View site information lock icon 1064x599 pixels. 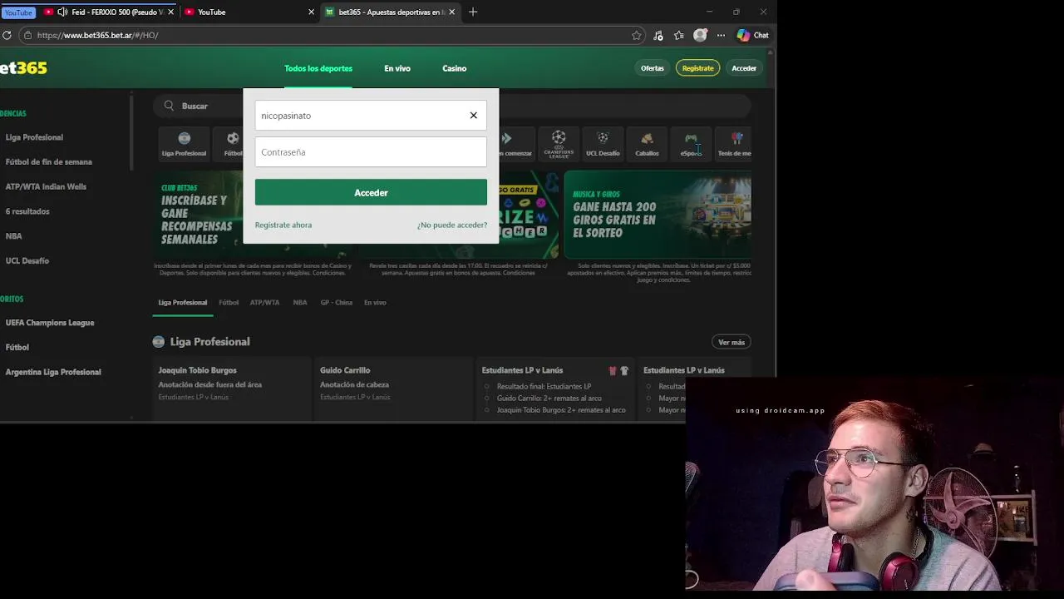coord(27,35)
